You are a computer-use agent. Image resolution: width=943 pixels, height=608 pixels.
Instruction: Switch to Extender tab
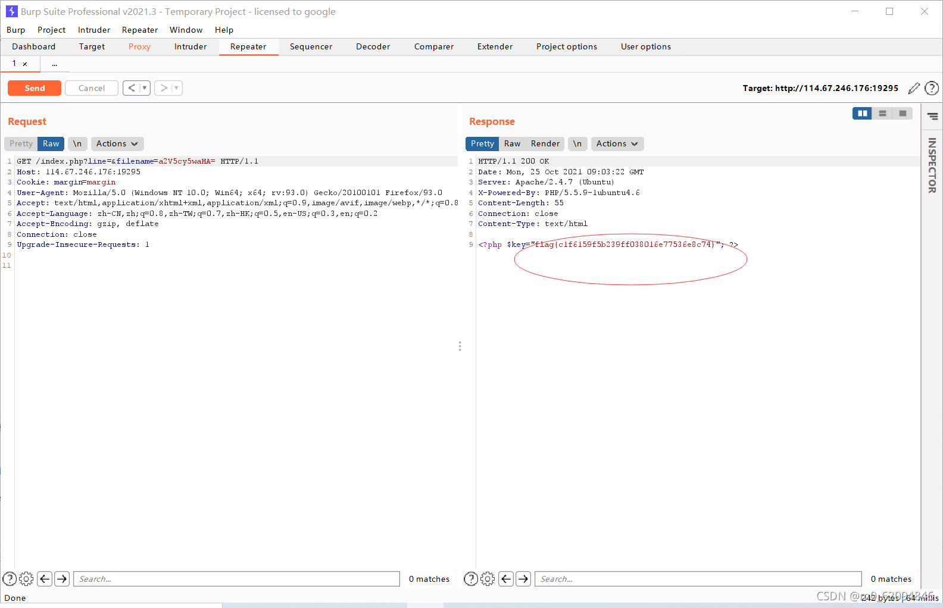[x=495, y=46]
